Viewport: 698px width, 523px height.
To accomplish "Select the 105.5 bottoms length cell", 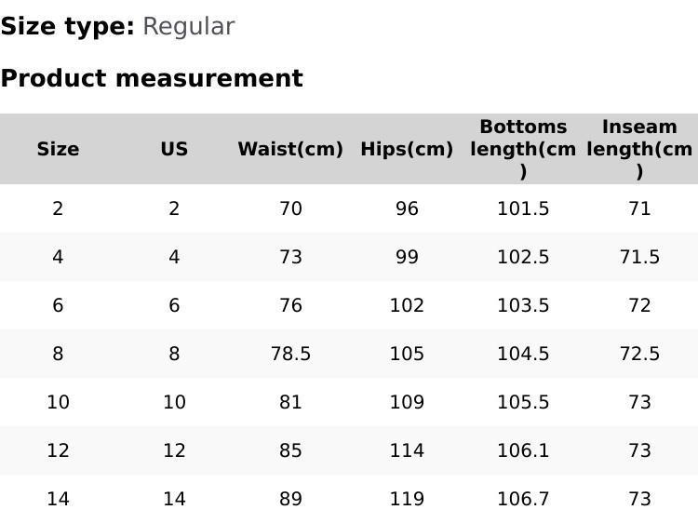I will click(523, 402).
